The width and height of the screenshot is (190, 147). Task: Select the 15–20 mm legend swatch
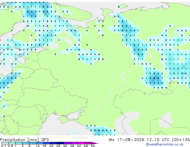47,143
